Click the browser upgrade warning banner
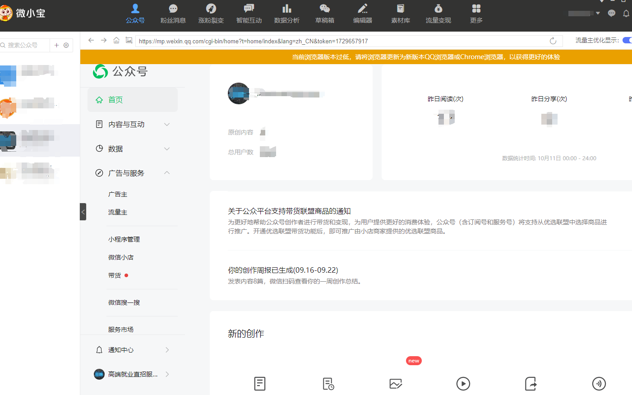Screen dimensions: 632x395 356,57
